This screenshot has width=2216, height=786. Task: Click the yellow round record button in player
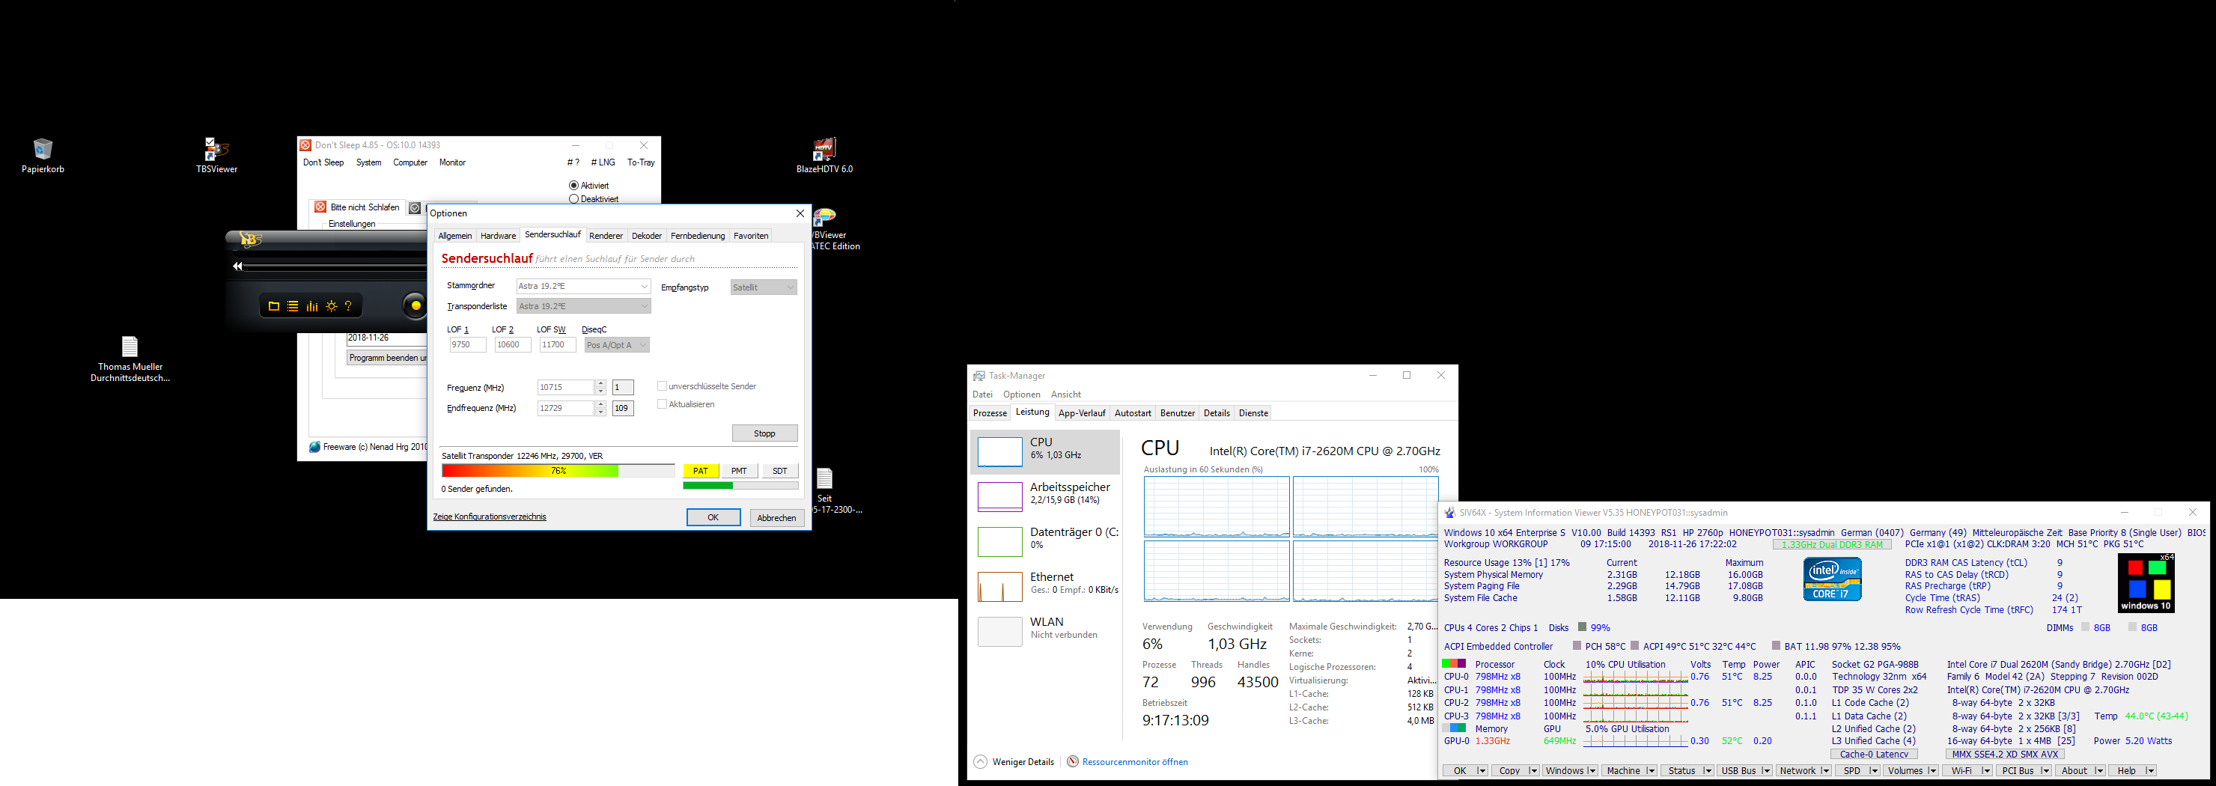pos(415,306)
